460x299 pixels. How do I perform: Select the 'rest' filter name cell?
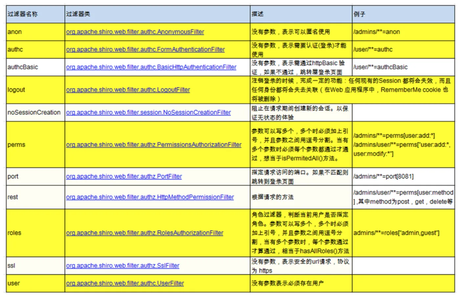pos(35,197)
